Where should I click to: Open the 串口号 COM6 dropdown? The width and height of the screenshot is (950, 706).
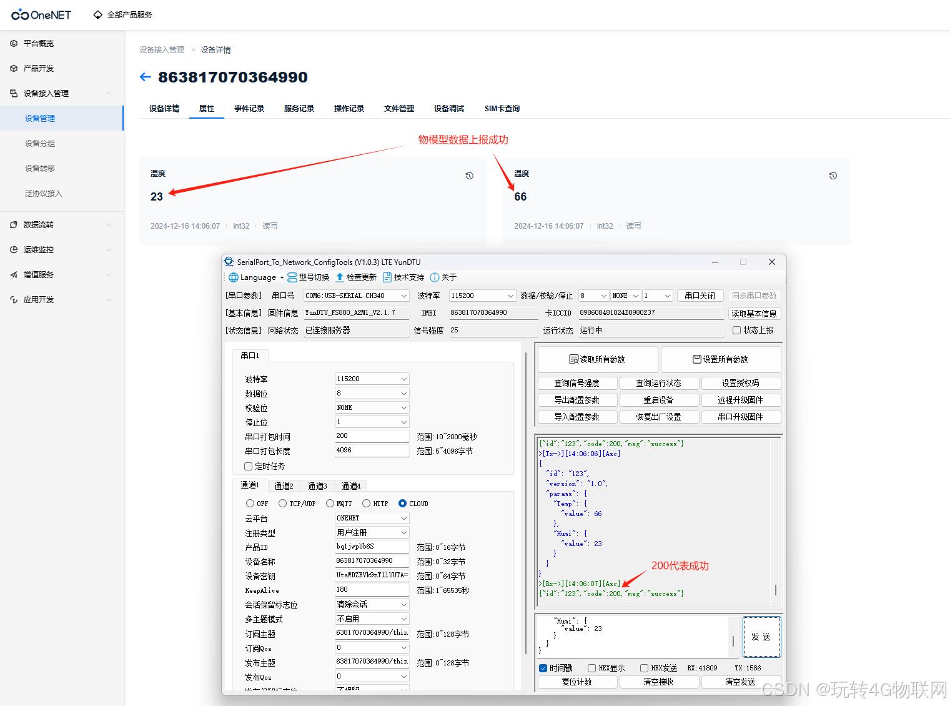(356, 296)
